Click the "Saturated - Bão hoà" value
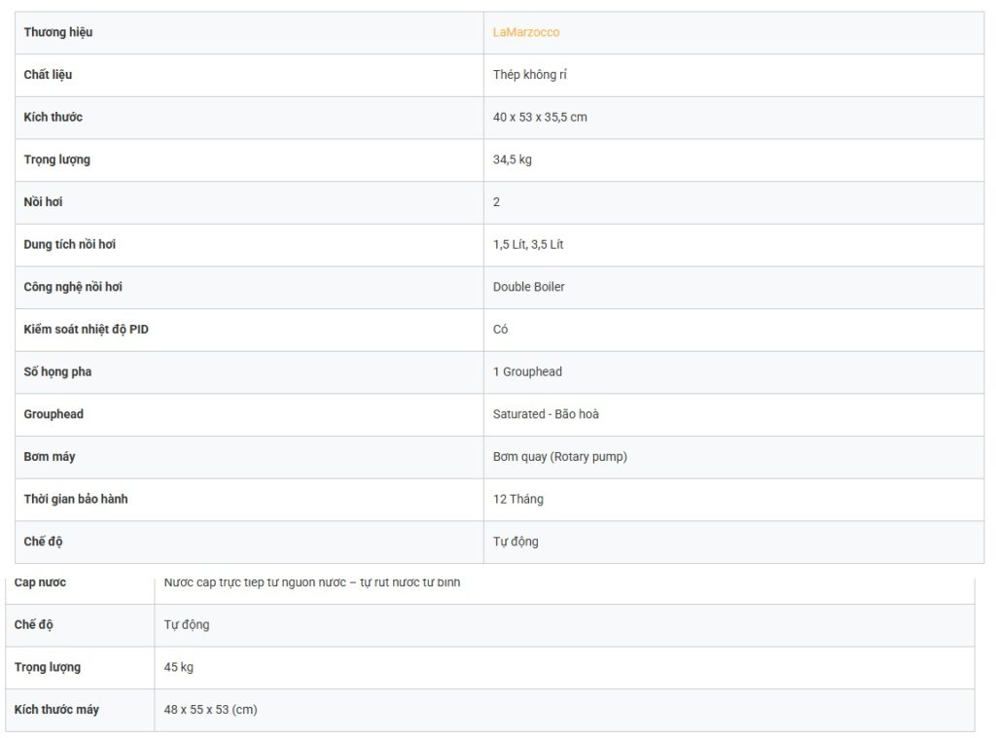 coord(546,414)
